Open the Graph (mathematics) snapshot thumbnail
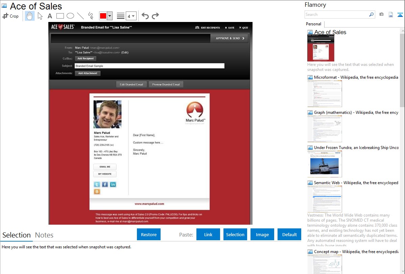Image resolution: width=405 pixels, height=274 pixels. (325, 129)
